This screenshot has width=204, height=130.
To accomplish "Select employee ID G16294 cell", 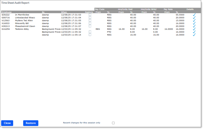I will (5, 29).
